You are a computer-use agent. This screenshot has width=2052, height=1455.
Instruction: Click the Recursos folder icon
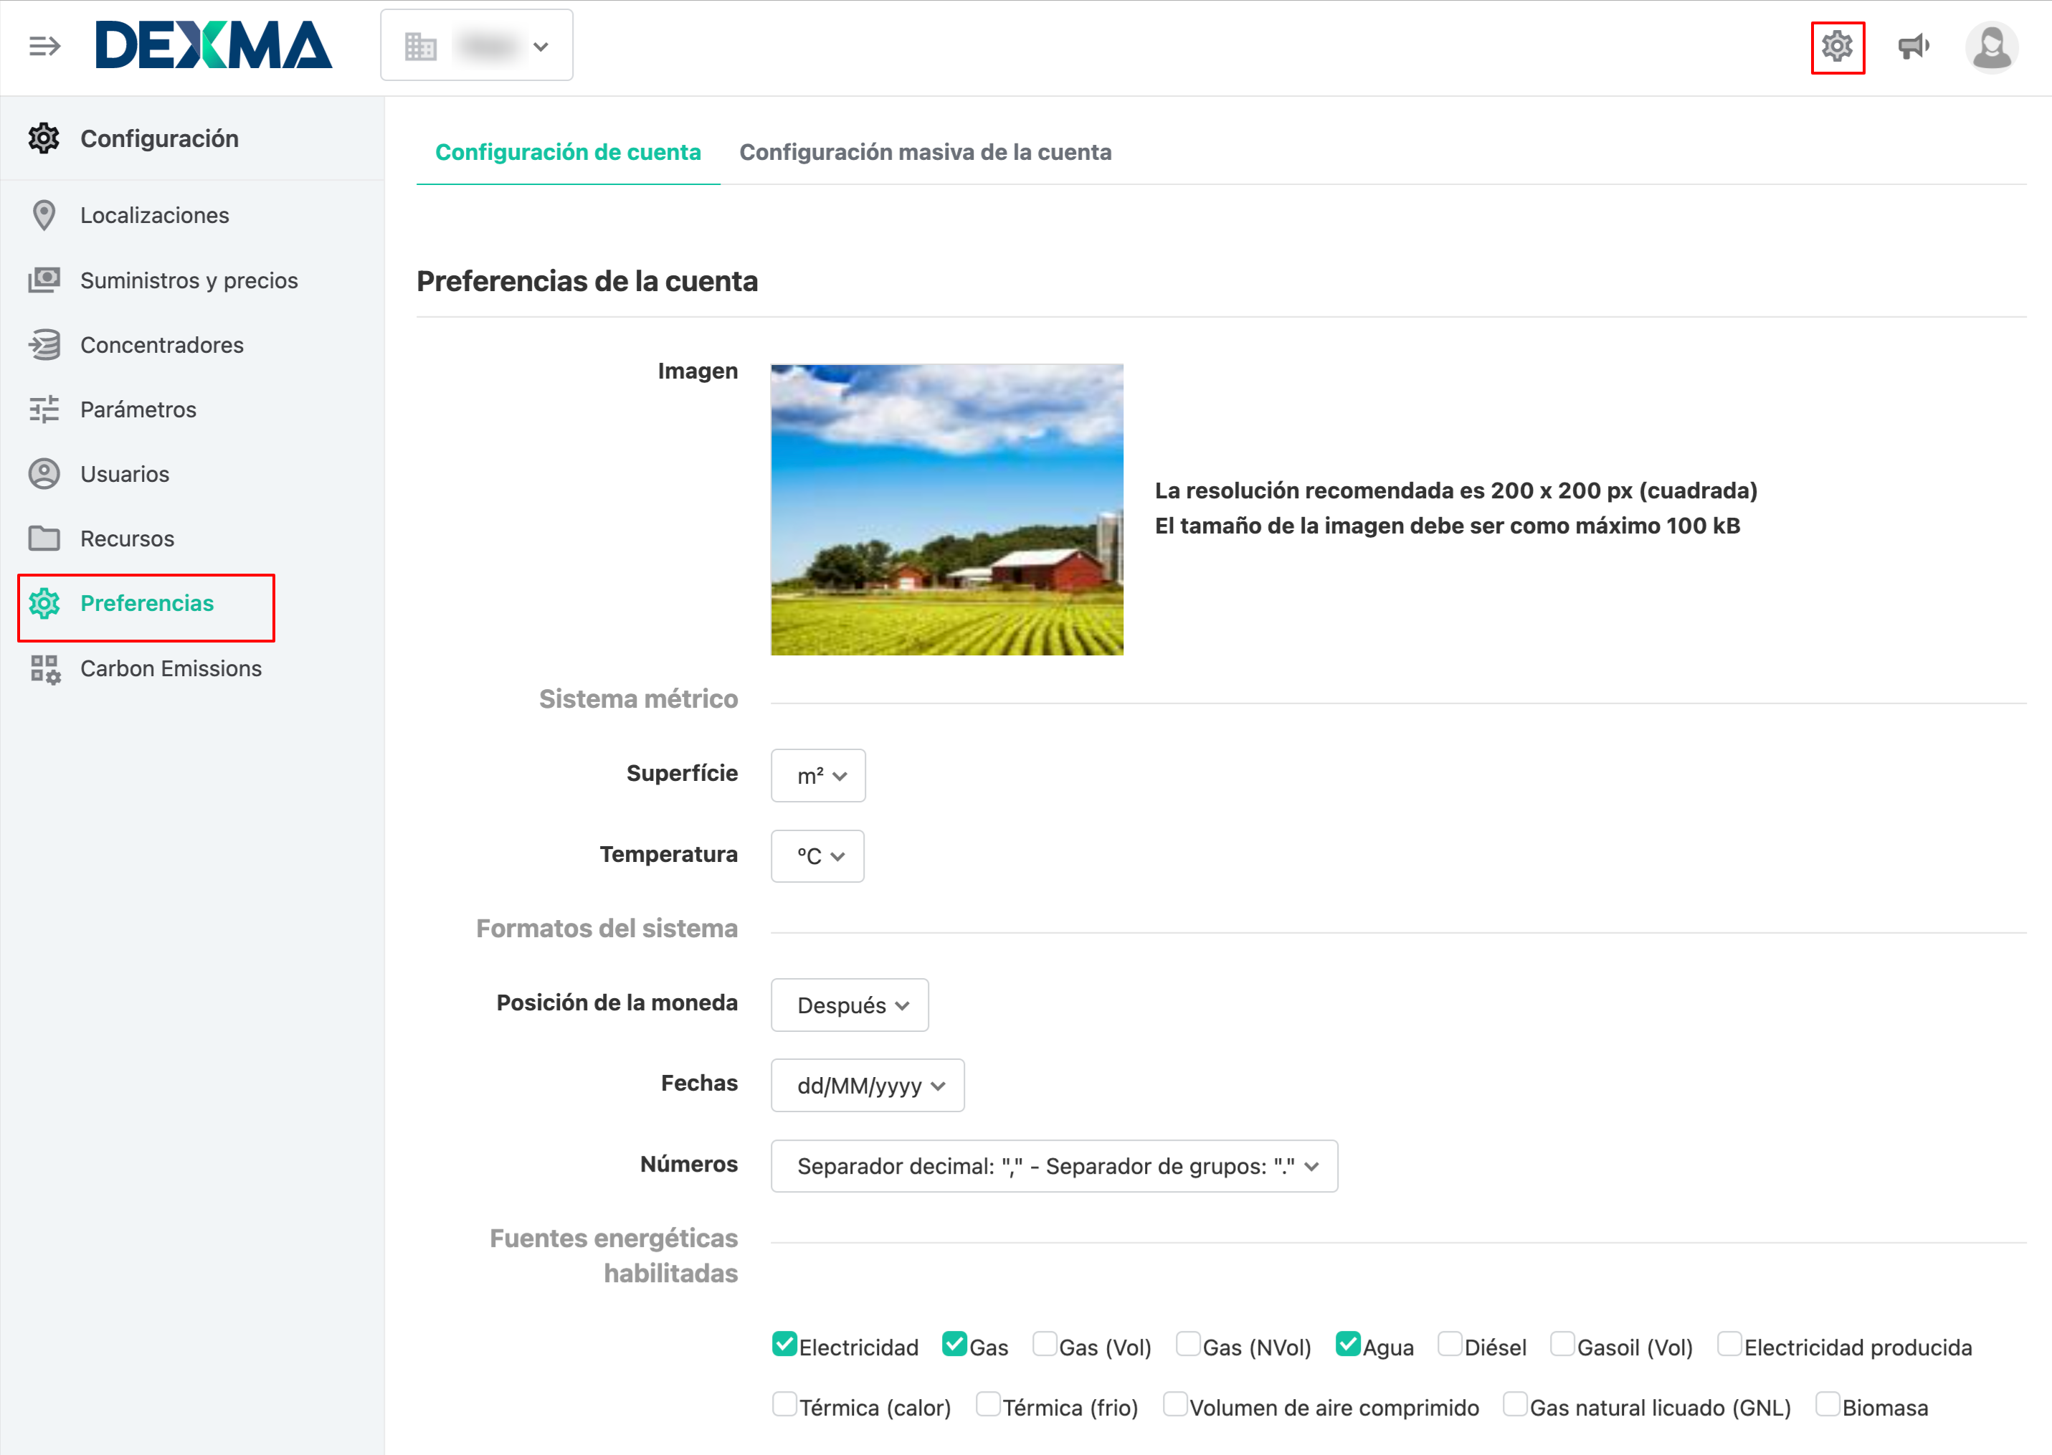coord(44,539)
